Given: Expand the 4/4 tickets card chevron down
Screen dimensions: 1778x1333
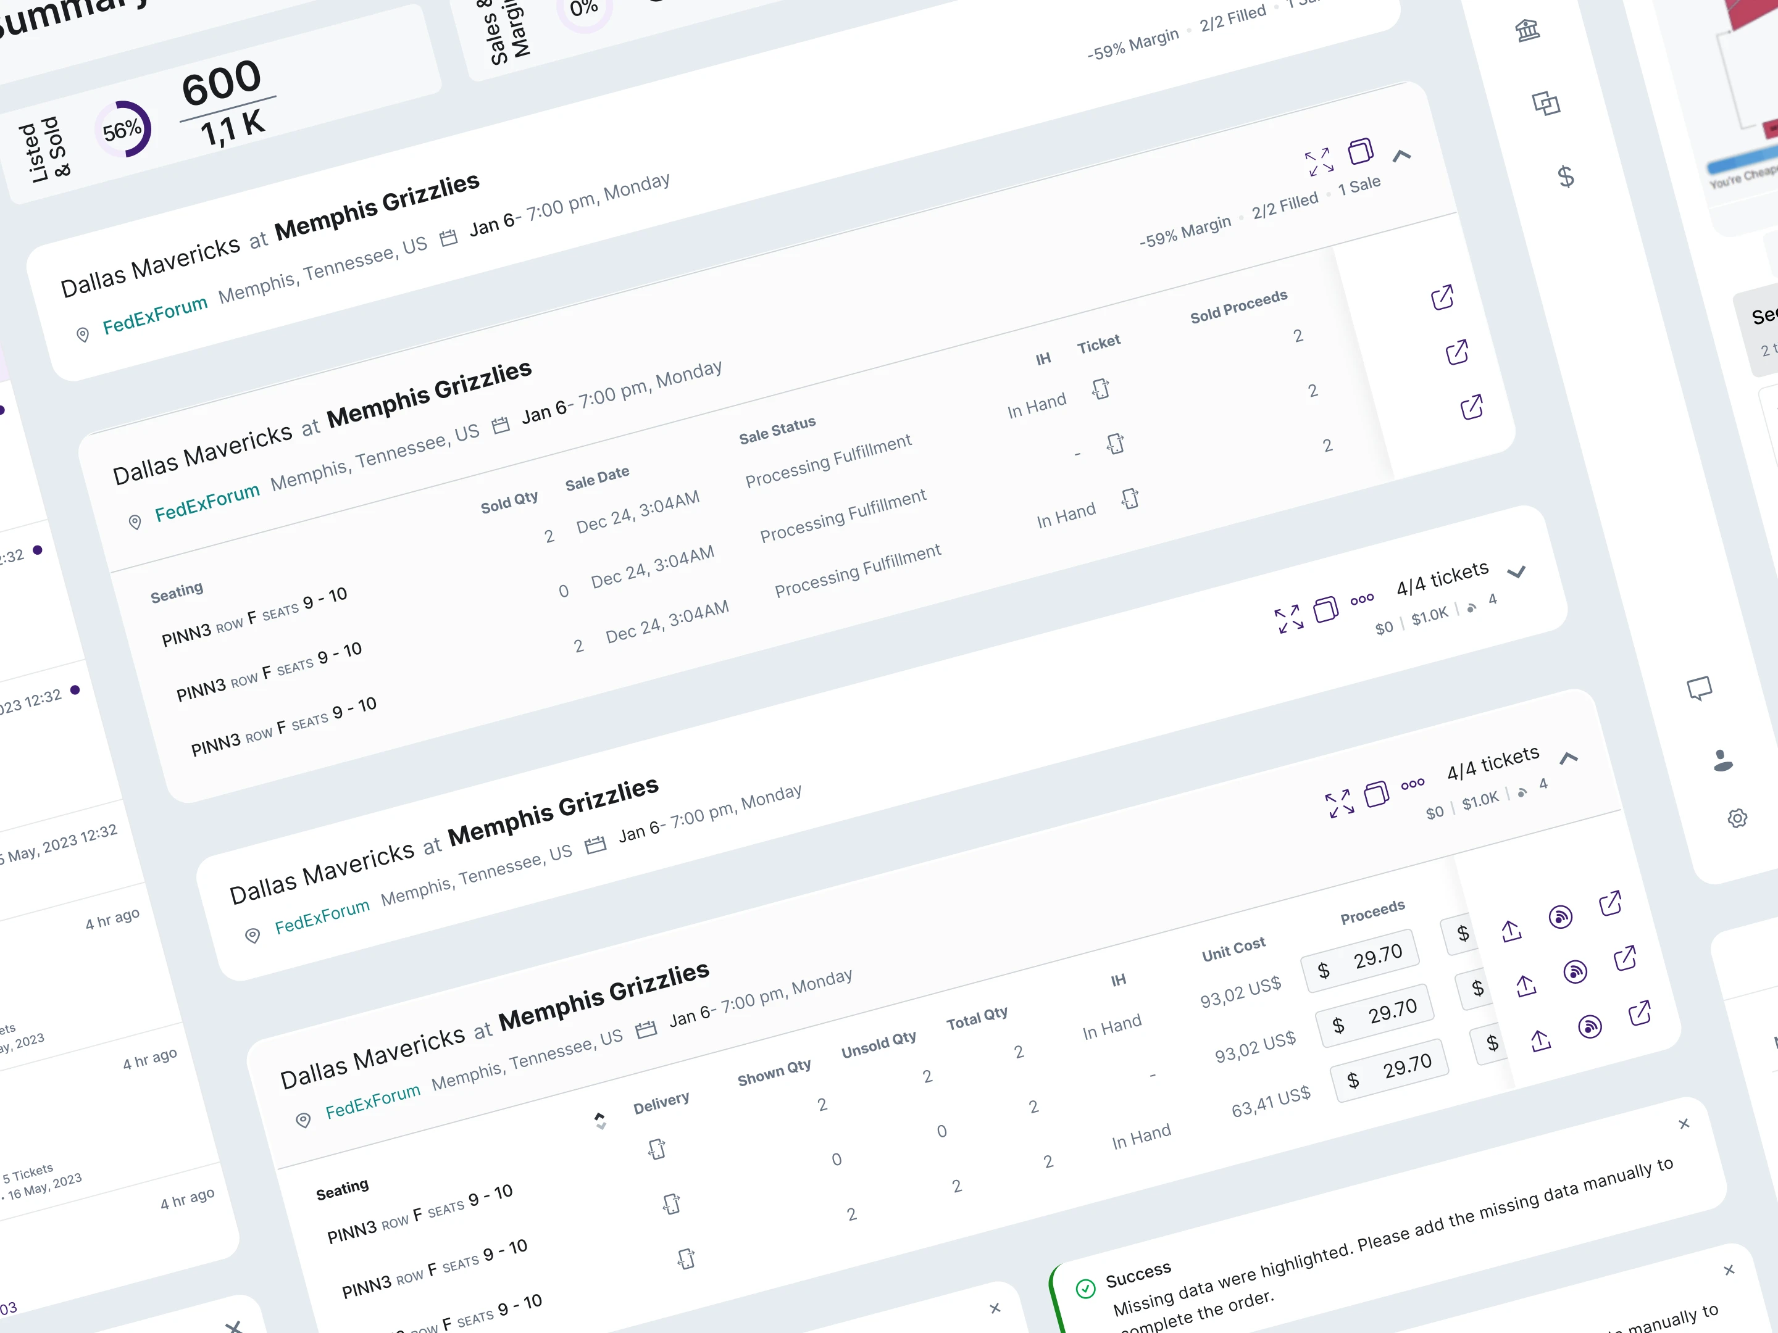Looking at the screenshot, I should point(1516,572).
